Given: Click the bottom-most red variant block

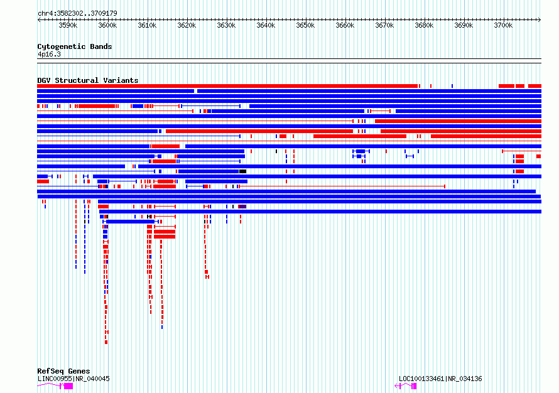Looking at the screenshot, I should tap(106, 342).
